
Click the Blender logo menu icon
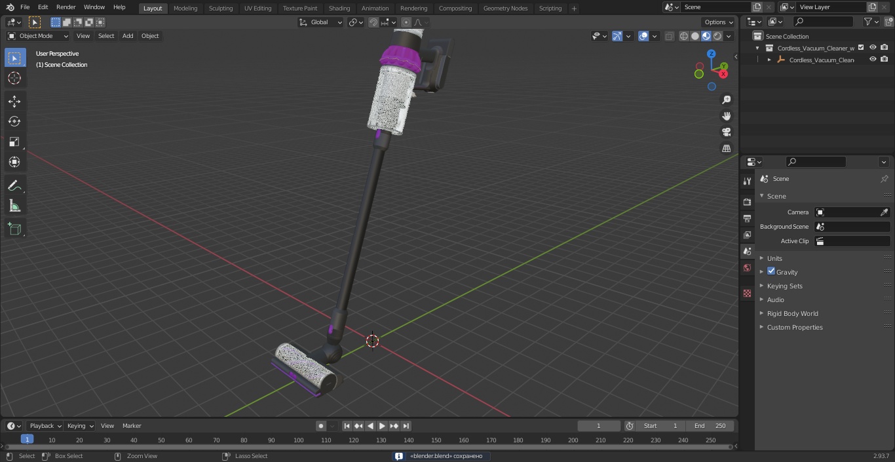tap(10, 7)
